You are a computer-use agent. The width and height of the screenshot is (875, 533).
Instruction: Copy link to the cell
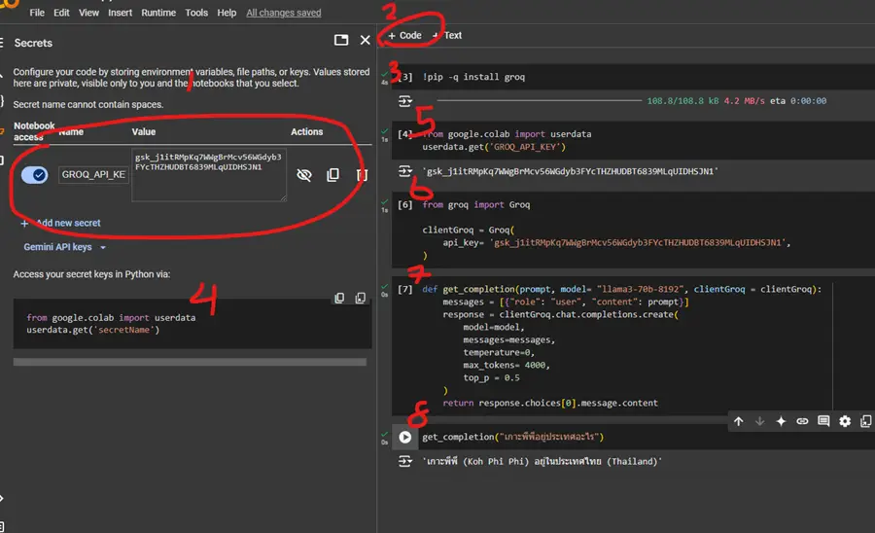point(802,421)
